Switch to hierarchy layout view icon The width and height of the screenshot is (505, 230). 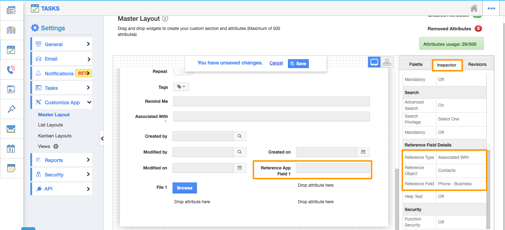tap(387, 62)
